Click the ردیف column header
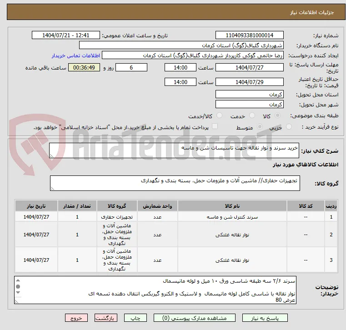 click(331, 206)
